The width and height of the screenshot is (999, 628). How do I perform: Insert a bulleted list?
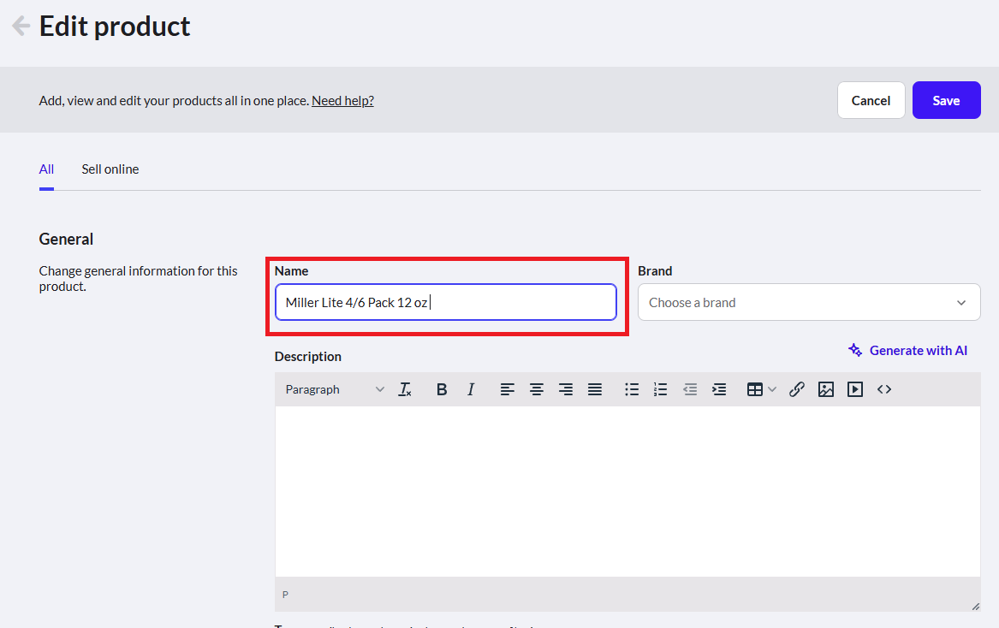coord(632,389)
